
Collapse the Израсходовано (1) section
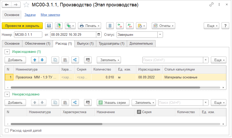click(x=7, y=52)
